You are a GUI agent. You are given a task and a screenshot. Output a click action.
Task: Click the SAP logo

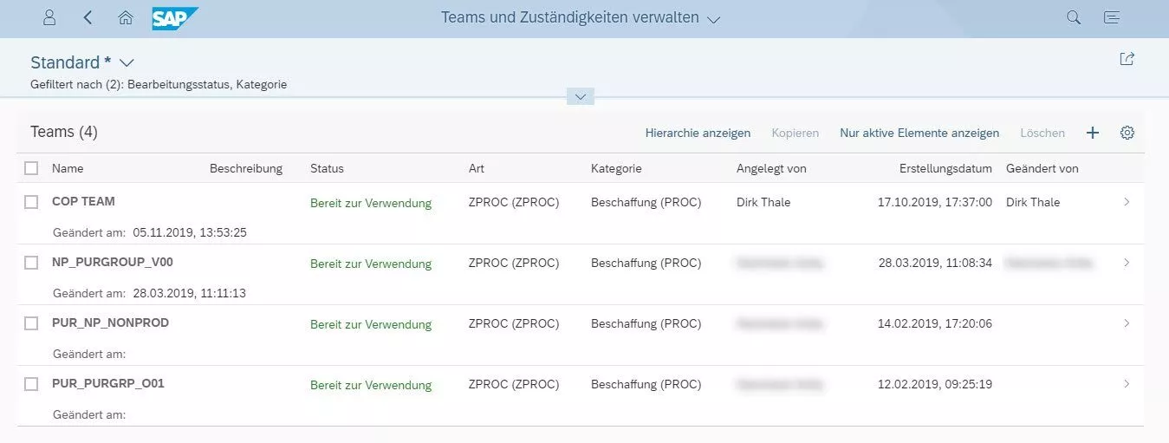174,17
